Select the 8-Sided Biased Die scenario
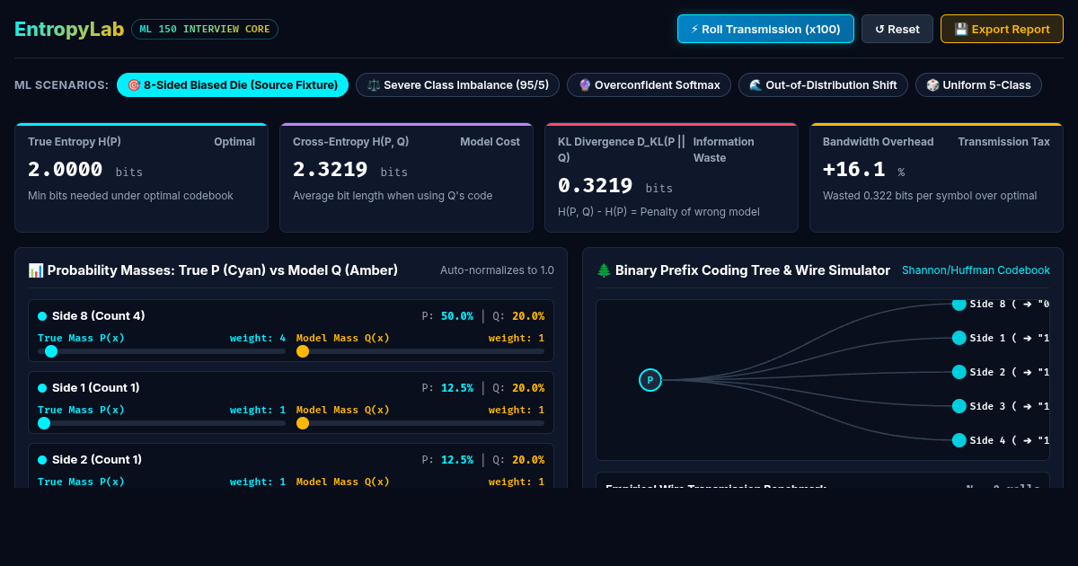The height and width of the screenshot is (566, 1078). 233,85
